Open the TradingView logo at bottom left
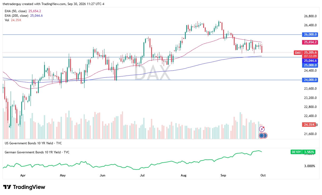 (24, 187)
